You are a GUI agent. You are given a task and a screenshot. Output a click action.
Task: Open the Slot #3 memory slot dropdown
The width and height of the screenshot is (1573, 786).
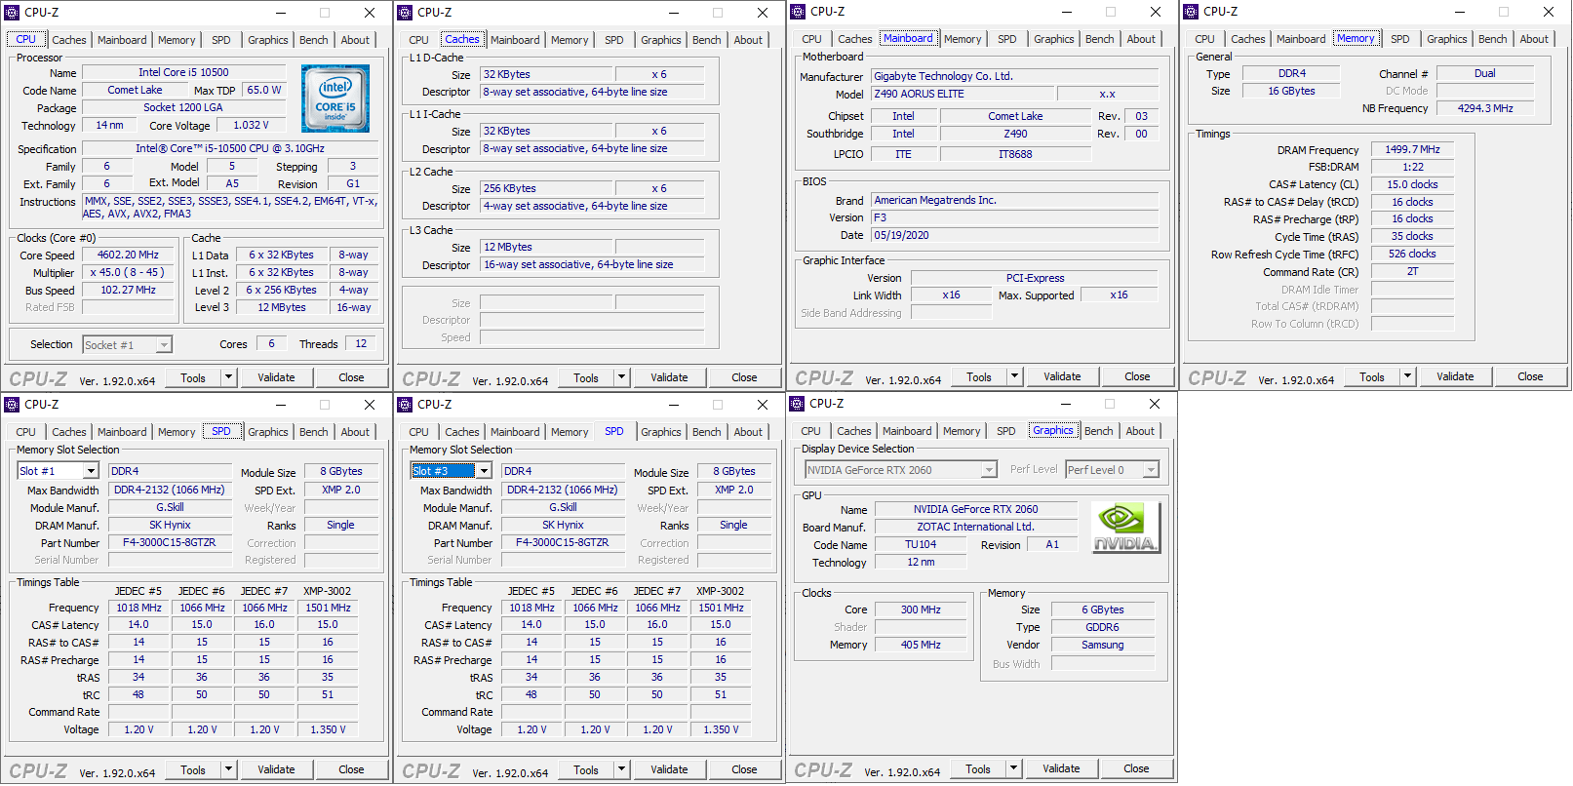(484, 471)
